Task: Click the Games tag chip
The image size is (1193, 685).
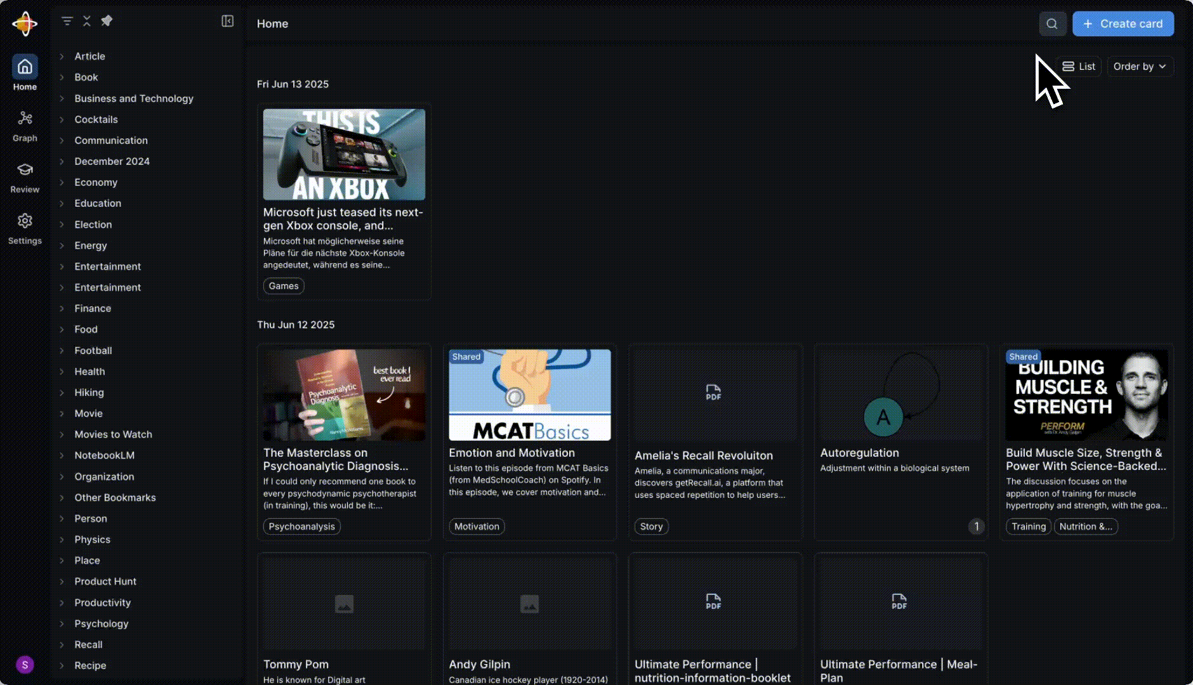Action: 284,286
